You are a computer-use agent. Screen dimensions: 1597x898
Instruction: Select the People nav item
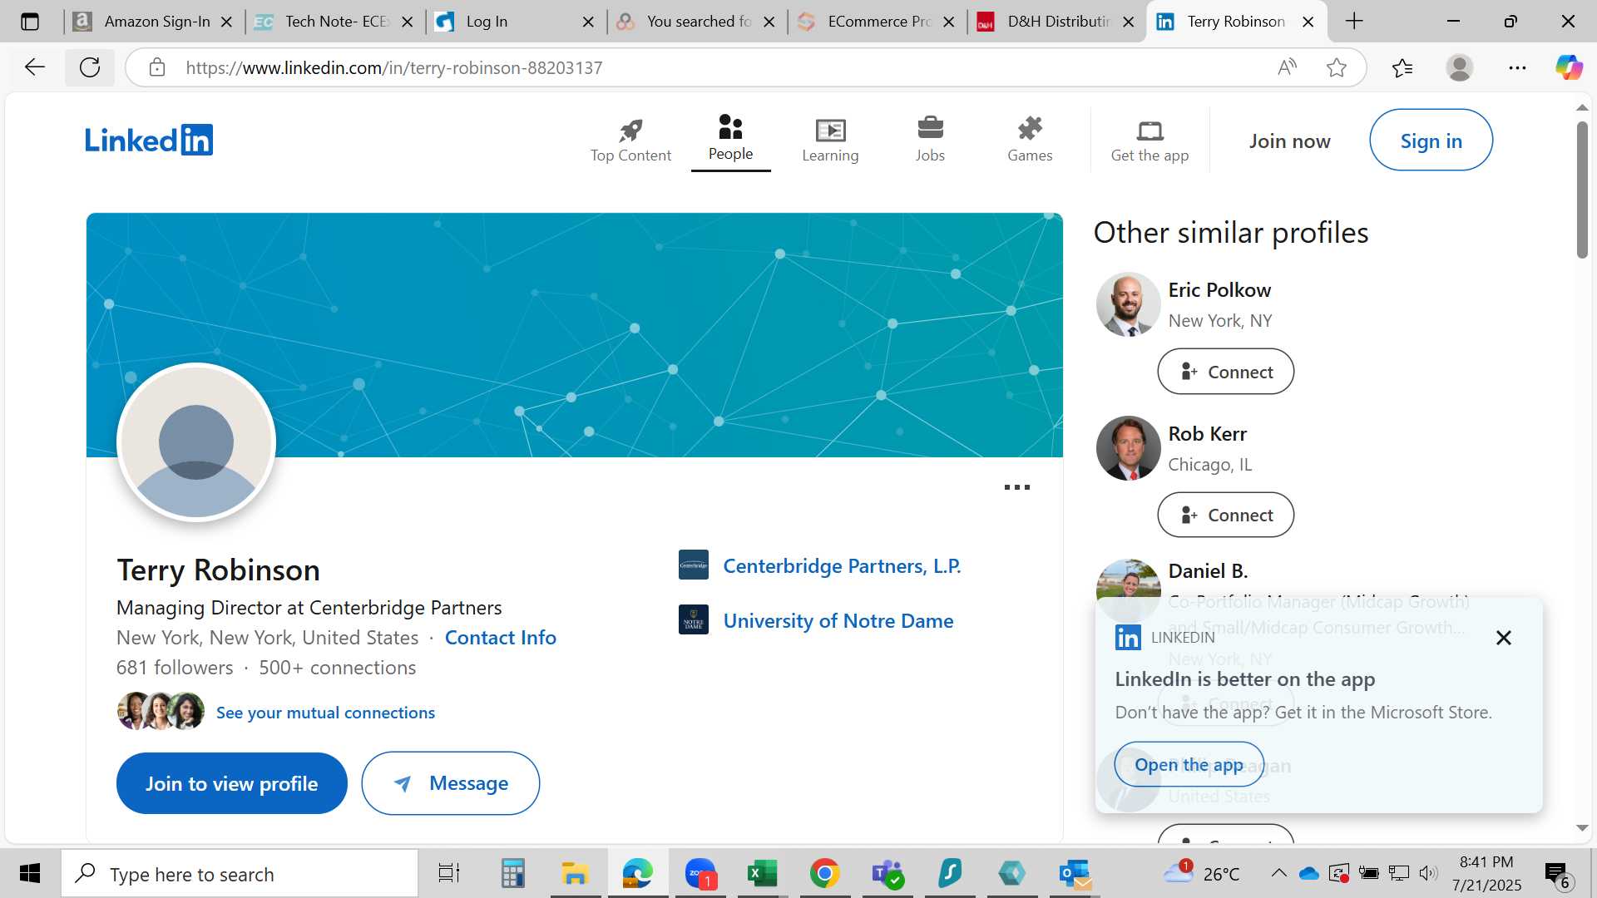pos(730,139)
